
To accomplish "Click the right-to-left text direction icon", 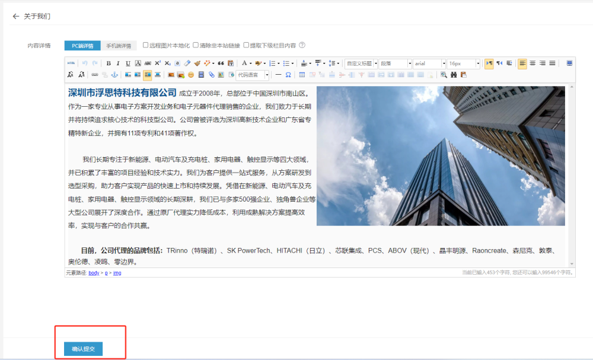I will click(499, 63).
